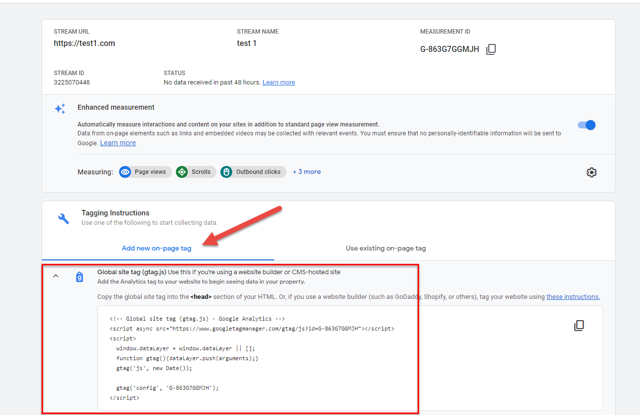Image resolution: width=640 pixels, height=415 pixels.
Task: Click the measurement ID G-863G7GGMJH value
Action: point(450,49)
